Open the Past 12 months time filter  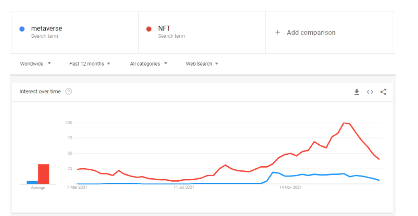90,64
